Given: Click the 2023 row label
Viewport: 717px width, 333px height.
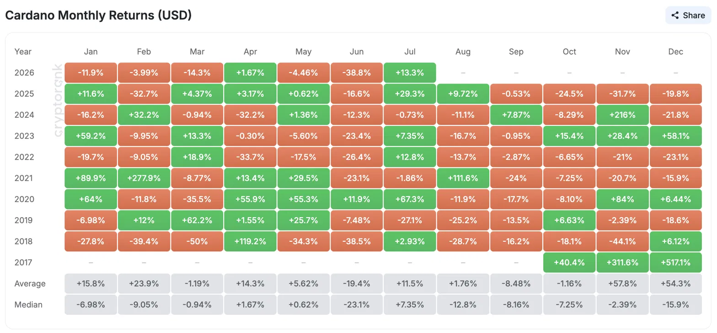Looking at the screenshot, I should pos(24,136).
